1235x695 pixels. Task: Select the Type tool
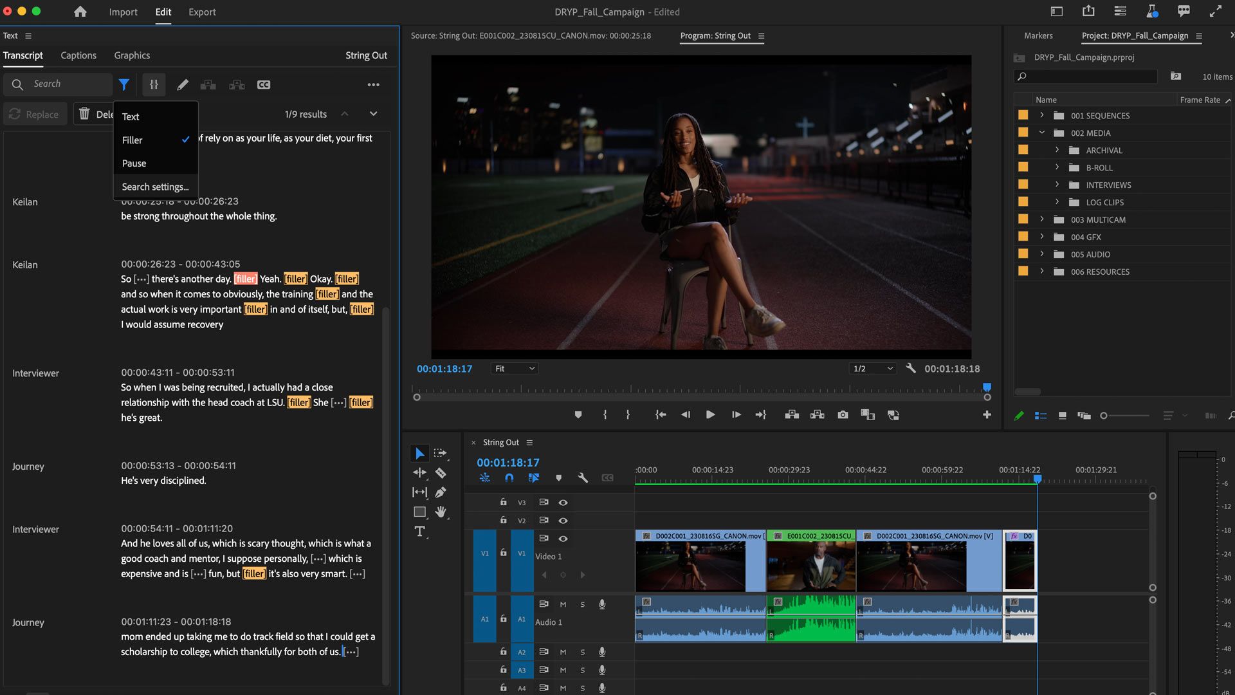tap(419, 532)
